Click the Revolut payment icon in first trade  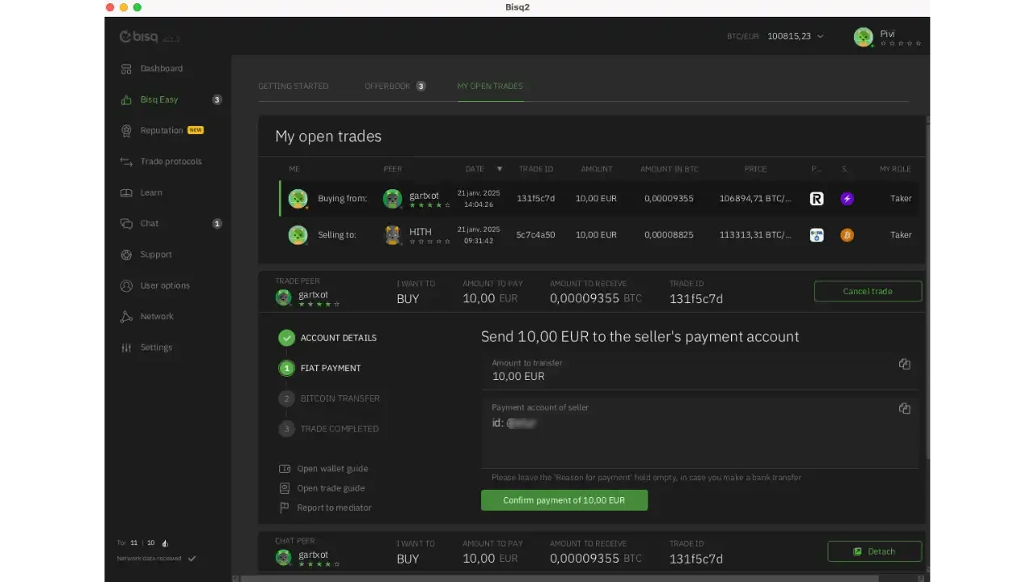coord(817,199)
